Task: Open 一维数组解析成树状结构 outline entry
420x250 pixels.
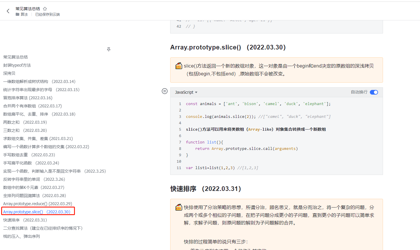Action: click(x=39, y=81)
